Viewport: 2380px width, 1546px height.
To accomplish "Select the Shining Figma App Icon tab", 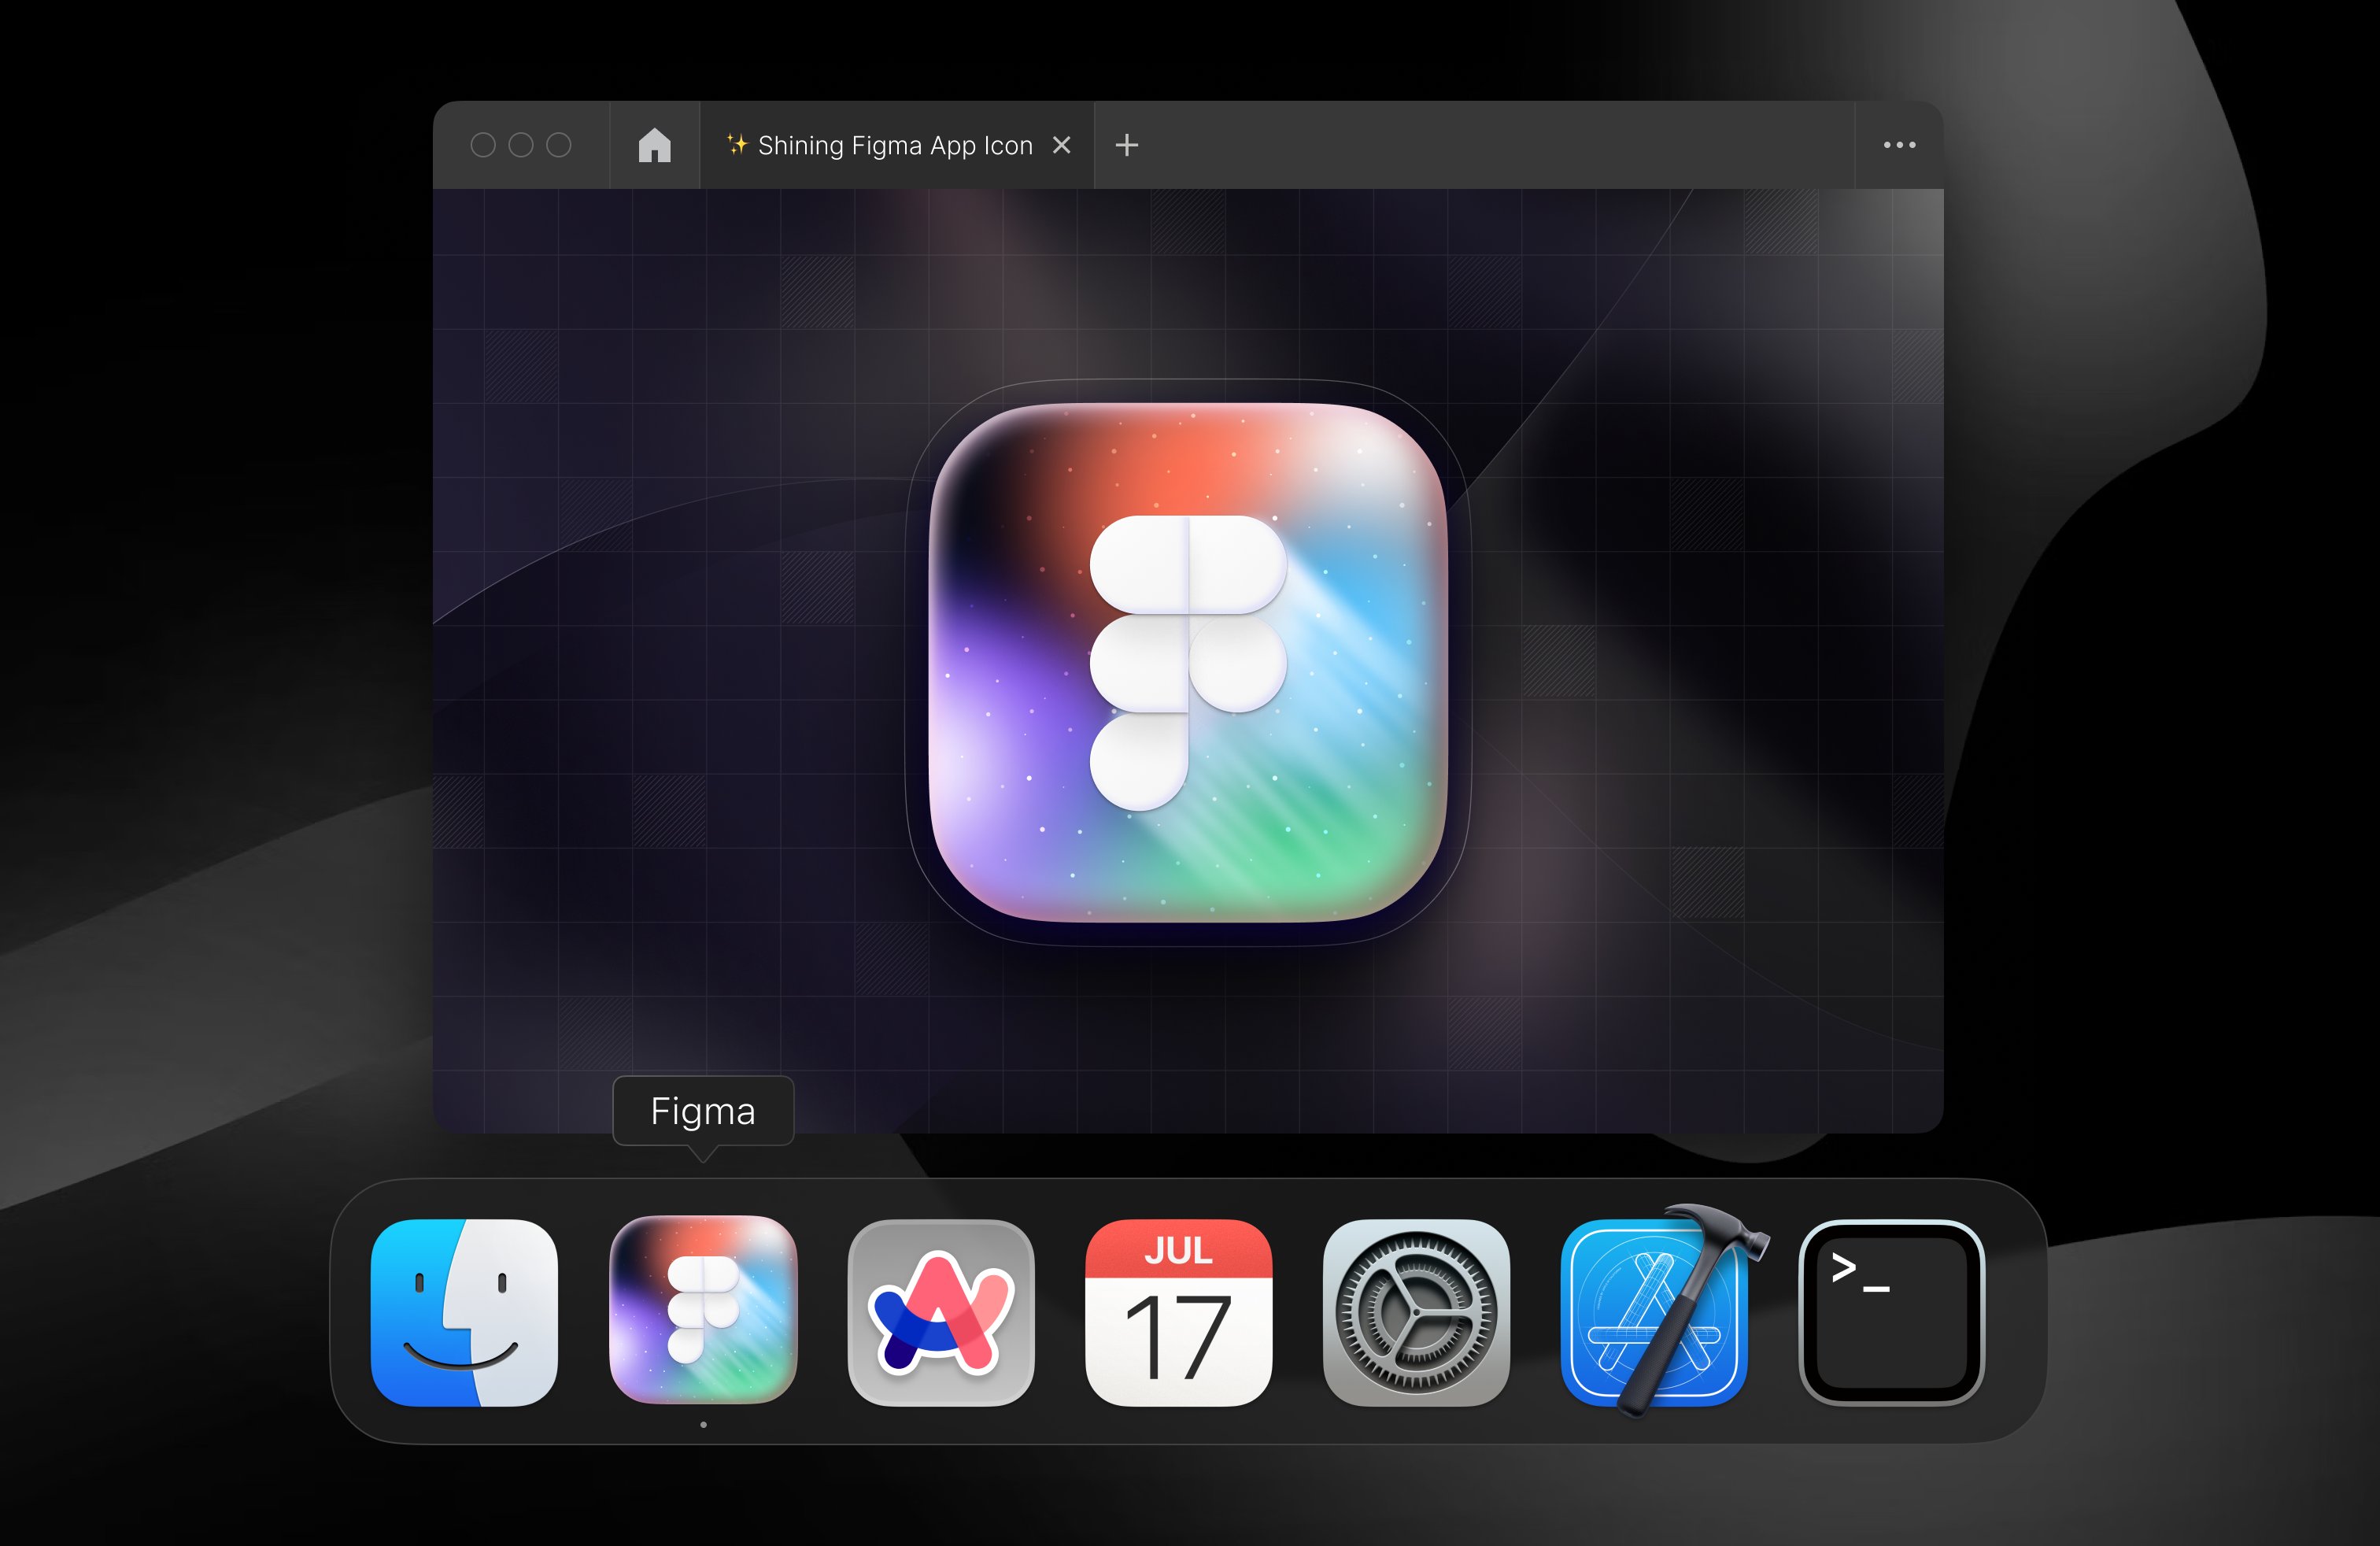I will pyautogui.click(x=893, y=146).
